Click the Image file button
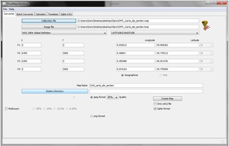The width and height of the screenshot is (229, 146). point(49,27)
